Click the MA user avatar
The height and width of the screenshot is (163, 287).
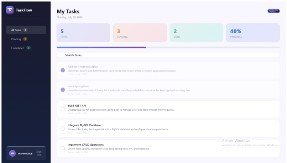click(12, 153)
